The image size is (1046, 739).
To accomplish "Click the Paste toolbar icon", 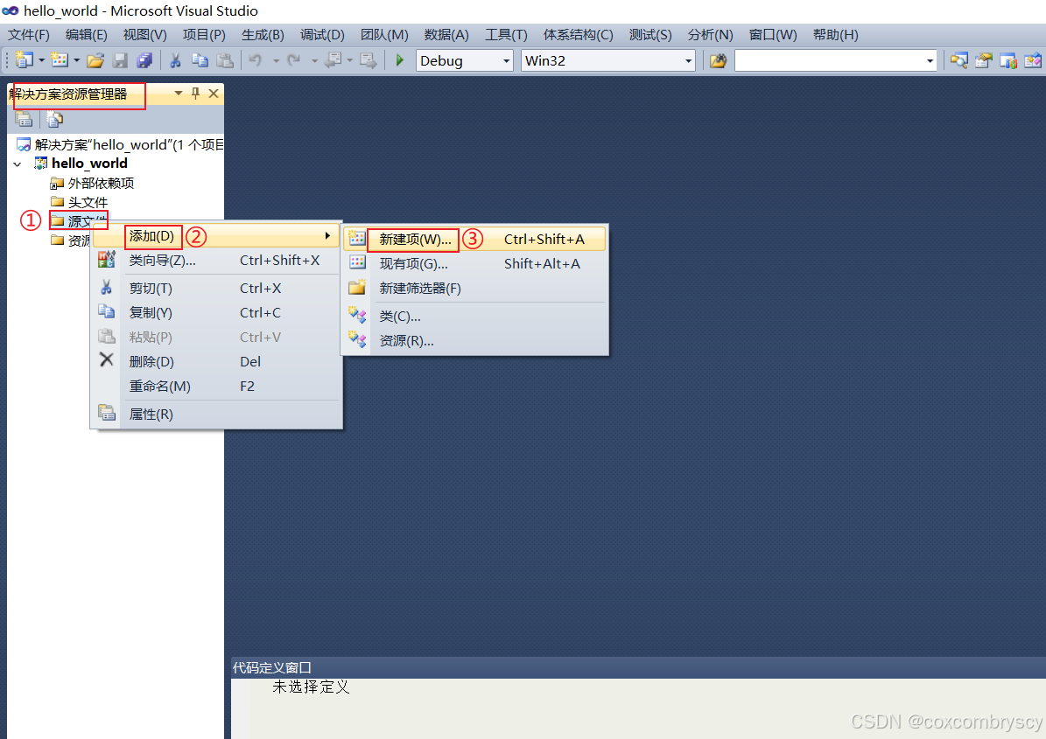I will (x=225, y=60).
